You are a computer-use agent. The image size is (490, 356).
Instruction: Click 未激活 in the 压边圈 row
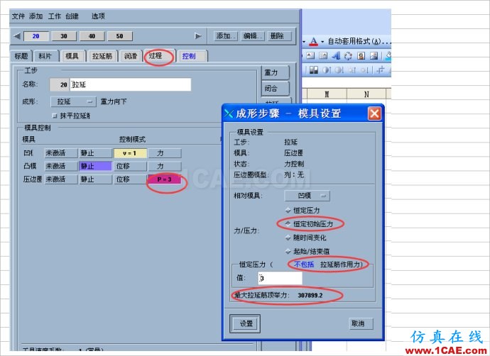(x=61, y=179)
